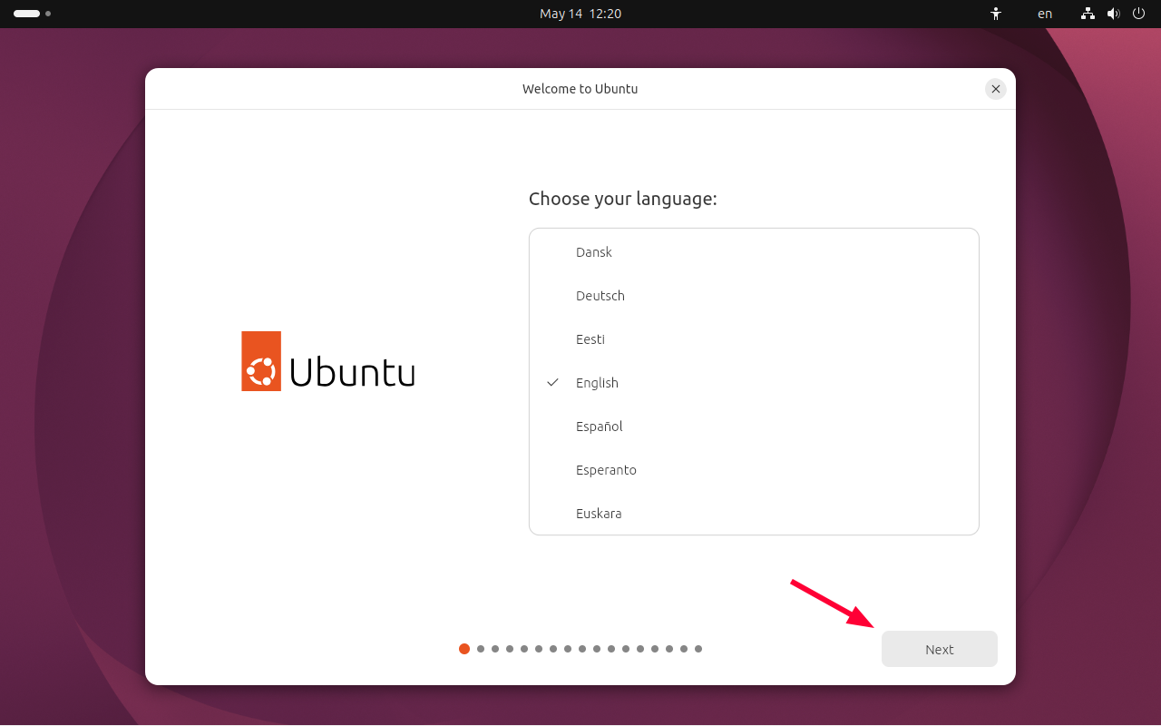Open the May 14 12:20 clock menu
Screen dimensions: 1161x726
coord(580,14)
